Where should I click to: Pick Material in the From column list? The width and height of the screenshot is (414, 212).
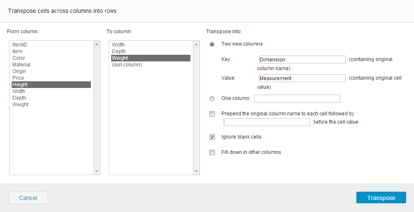[x=21, y=65]
